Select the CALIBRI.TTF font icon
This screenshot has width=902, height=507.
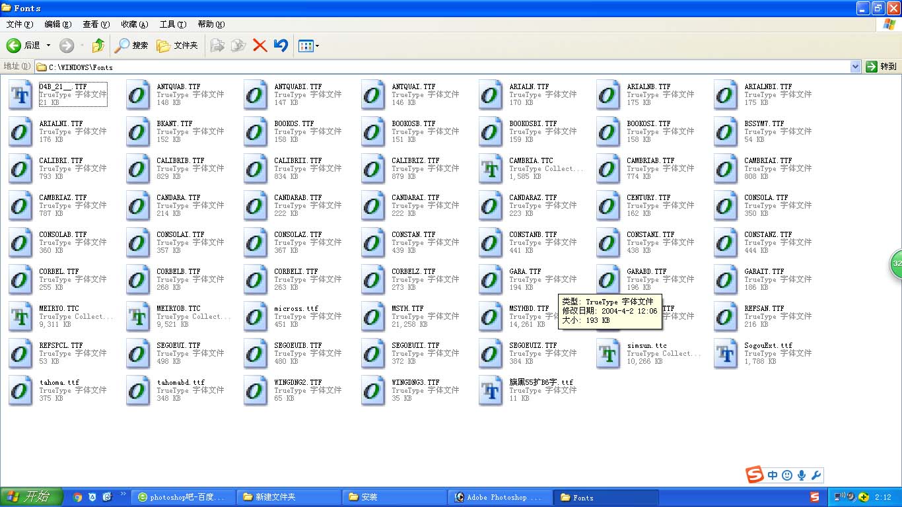point(20,169)
